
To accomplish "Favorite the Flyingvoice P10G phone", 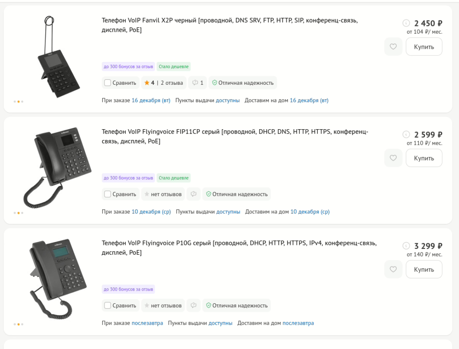I will [393, 269].
